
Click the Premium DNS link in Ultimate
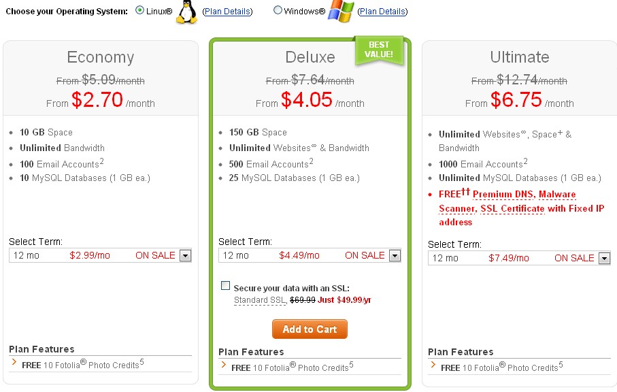(503, 195)
